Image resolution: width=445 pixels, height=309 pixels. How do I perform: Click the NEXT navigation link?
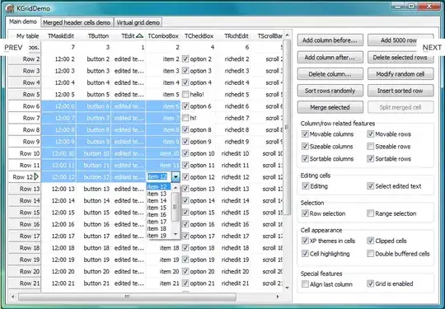click(432, 48)
